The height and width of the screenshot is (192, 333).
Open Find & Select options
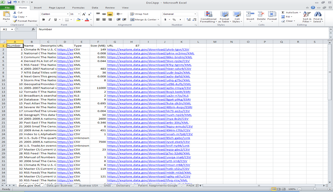pos(318,17)
